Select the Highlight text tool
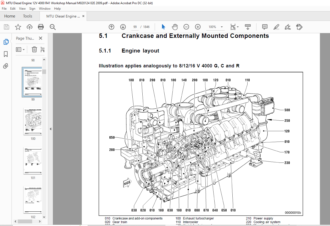 [276, 27]
